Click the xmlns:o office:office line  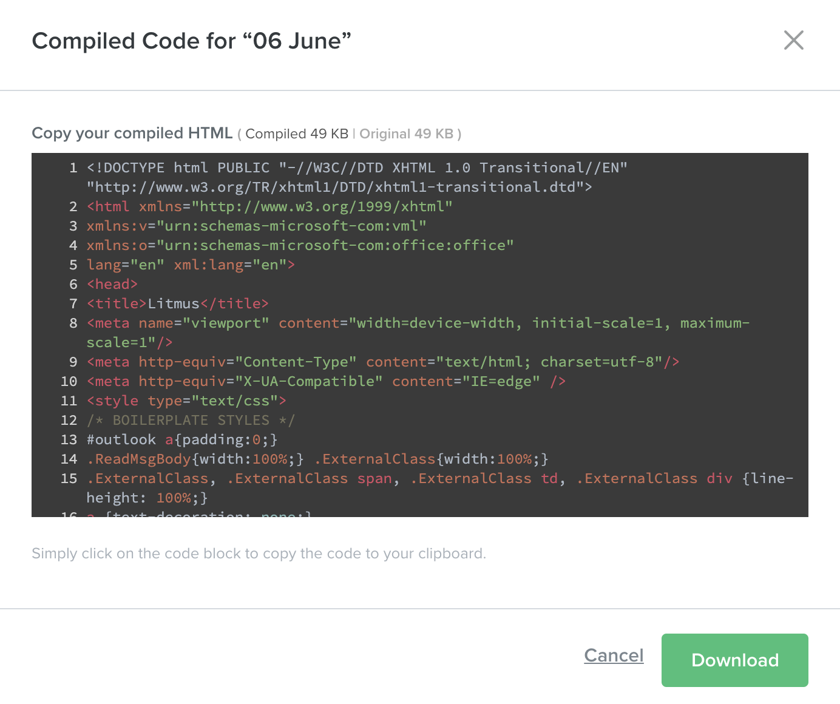pyautogui.click(x=300, y=245)
